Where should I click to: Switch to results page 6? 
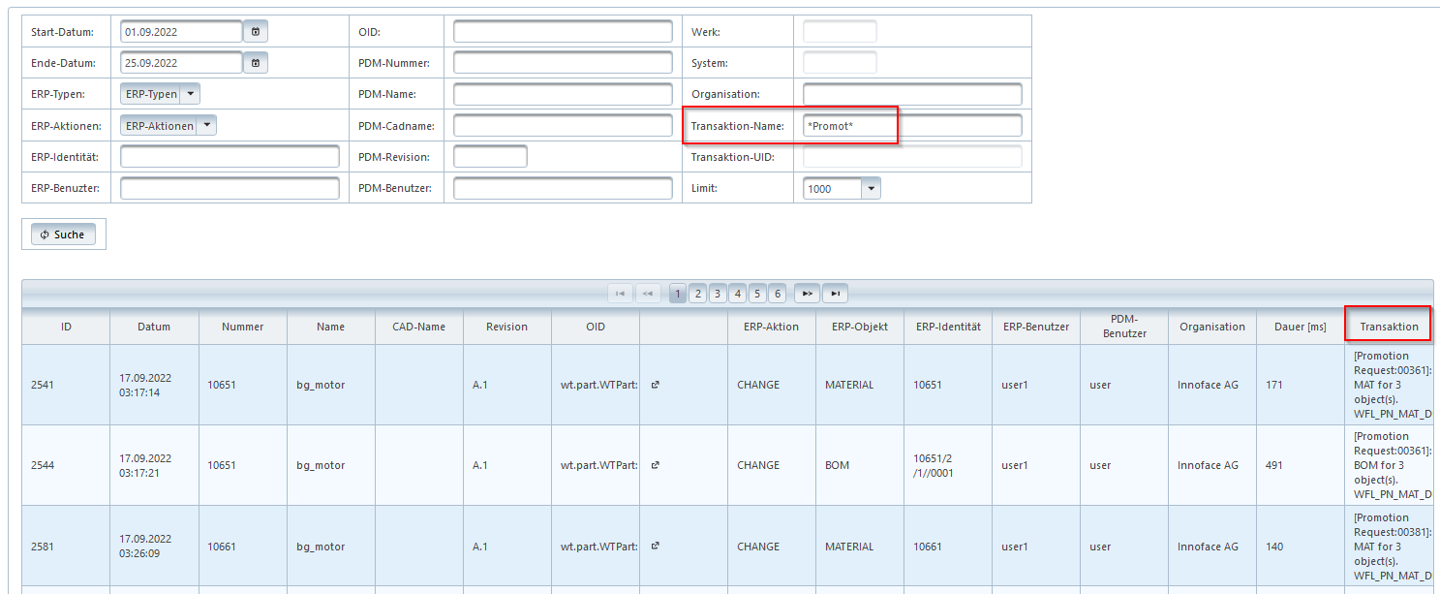[777, 294]
